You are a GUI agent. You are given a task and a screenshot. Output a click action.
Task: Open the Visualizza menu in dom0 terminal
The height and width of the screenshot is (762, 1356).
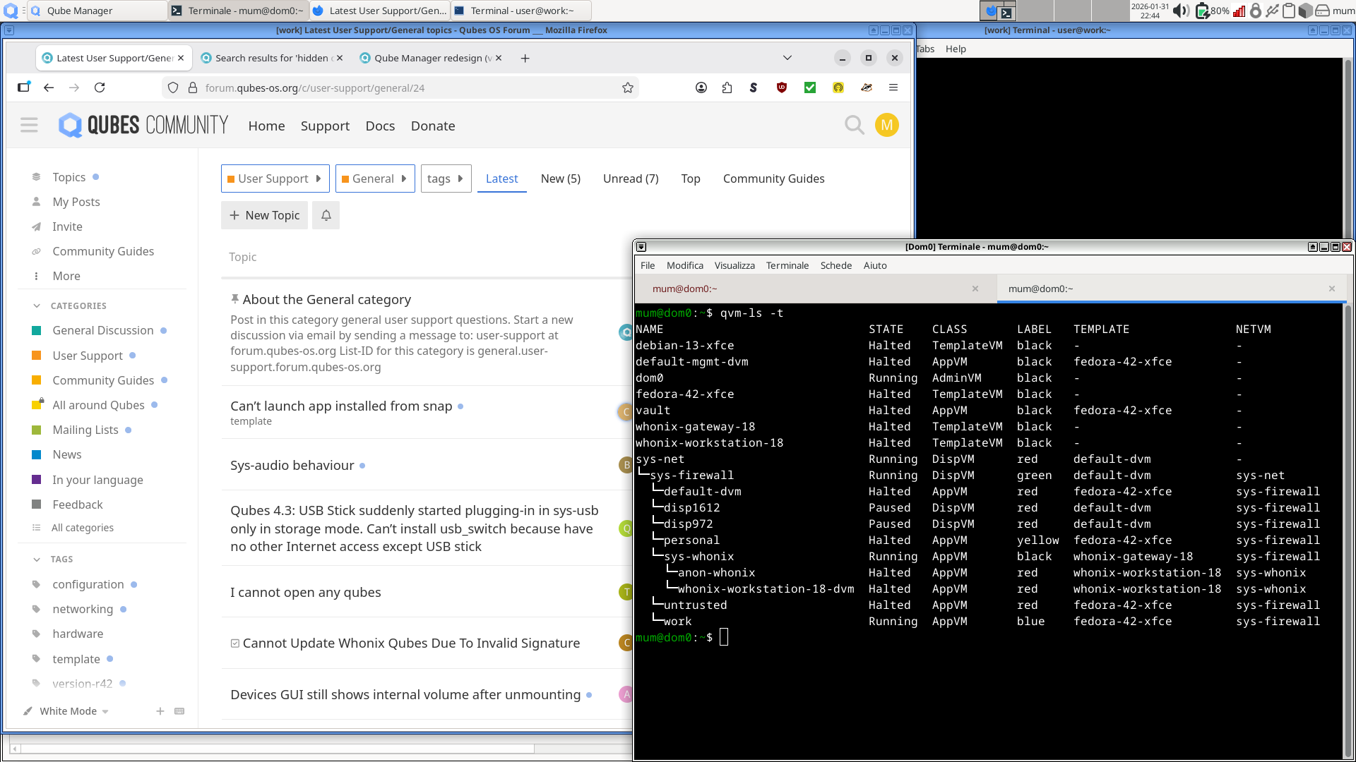734,265
